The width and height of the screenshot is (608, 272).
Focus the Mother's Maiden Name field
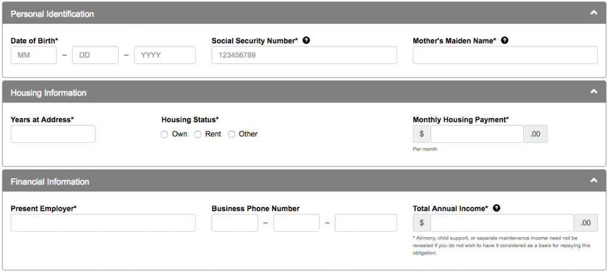point(505,55)
